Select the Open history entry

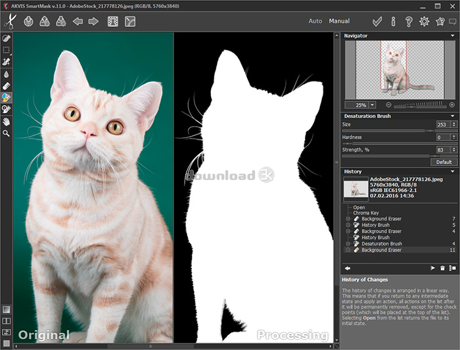pos(359,208)
